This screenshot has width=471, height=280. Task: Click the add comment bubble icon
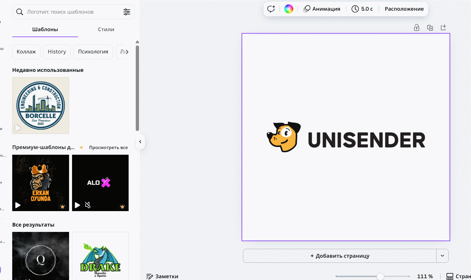[271, 9]
